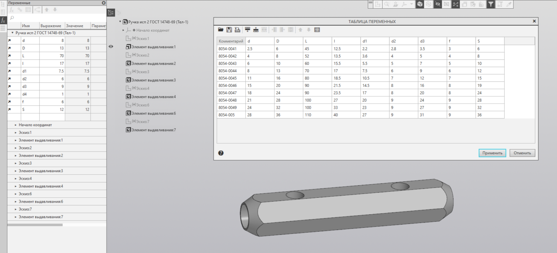Viewport: 557px width, 253px height.
Task: Click the Значение column header
Action: (x=78, y=26)
